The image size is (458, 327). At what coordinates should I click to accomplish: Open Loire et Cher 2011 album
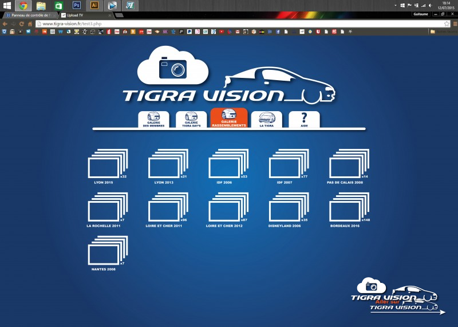[x=167, y=208]
